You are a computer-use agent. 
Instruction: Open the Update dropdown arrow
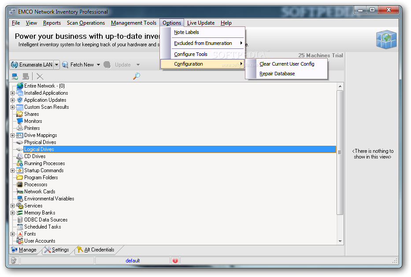click(x=138, y=65)
